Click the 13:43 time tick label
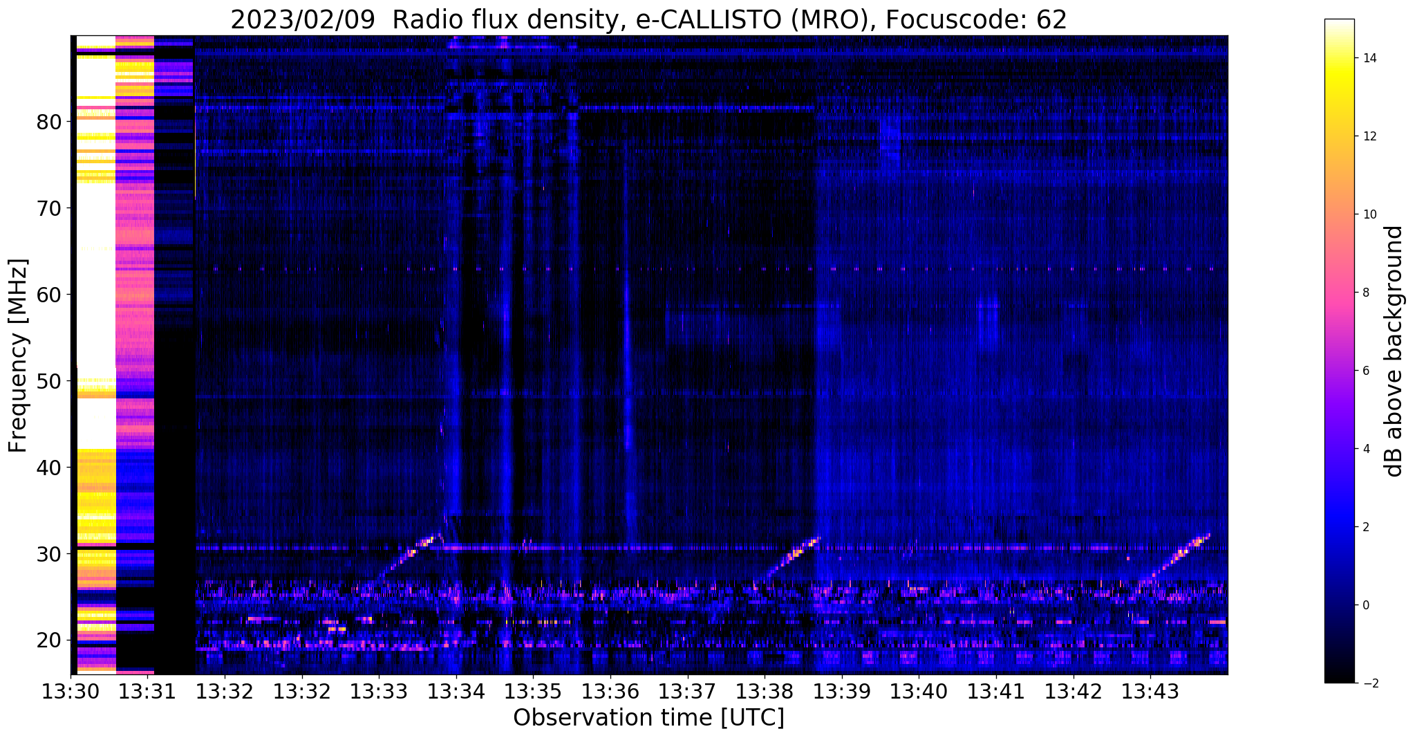This screenshot has height=738, width=1415. click(x=1150, y=691)
